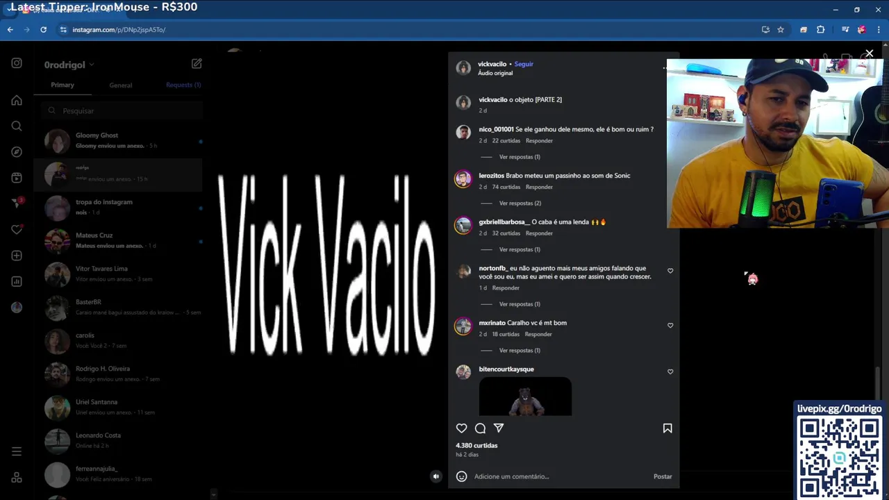The height and width of the screenshot is (500, 889).
Task: Like mxrinato's comment
Action: click(670, 325)
